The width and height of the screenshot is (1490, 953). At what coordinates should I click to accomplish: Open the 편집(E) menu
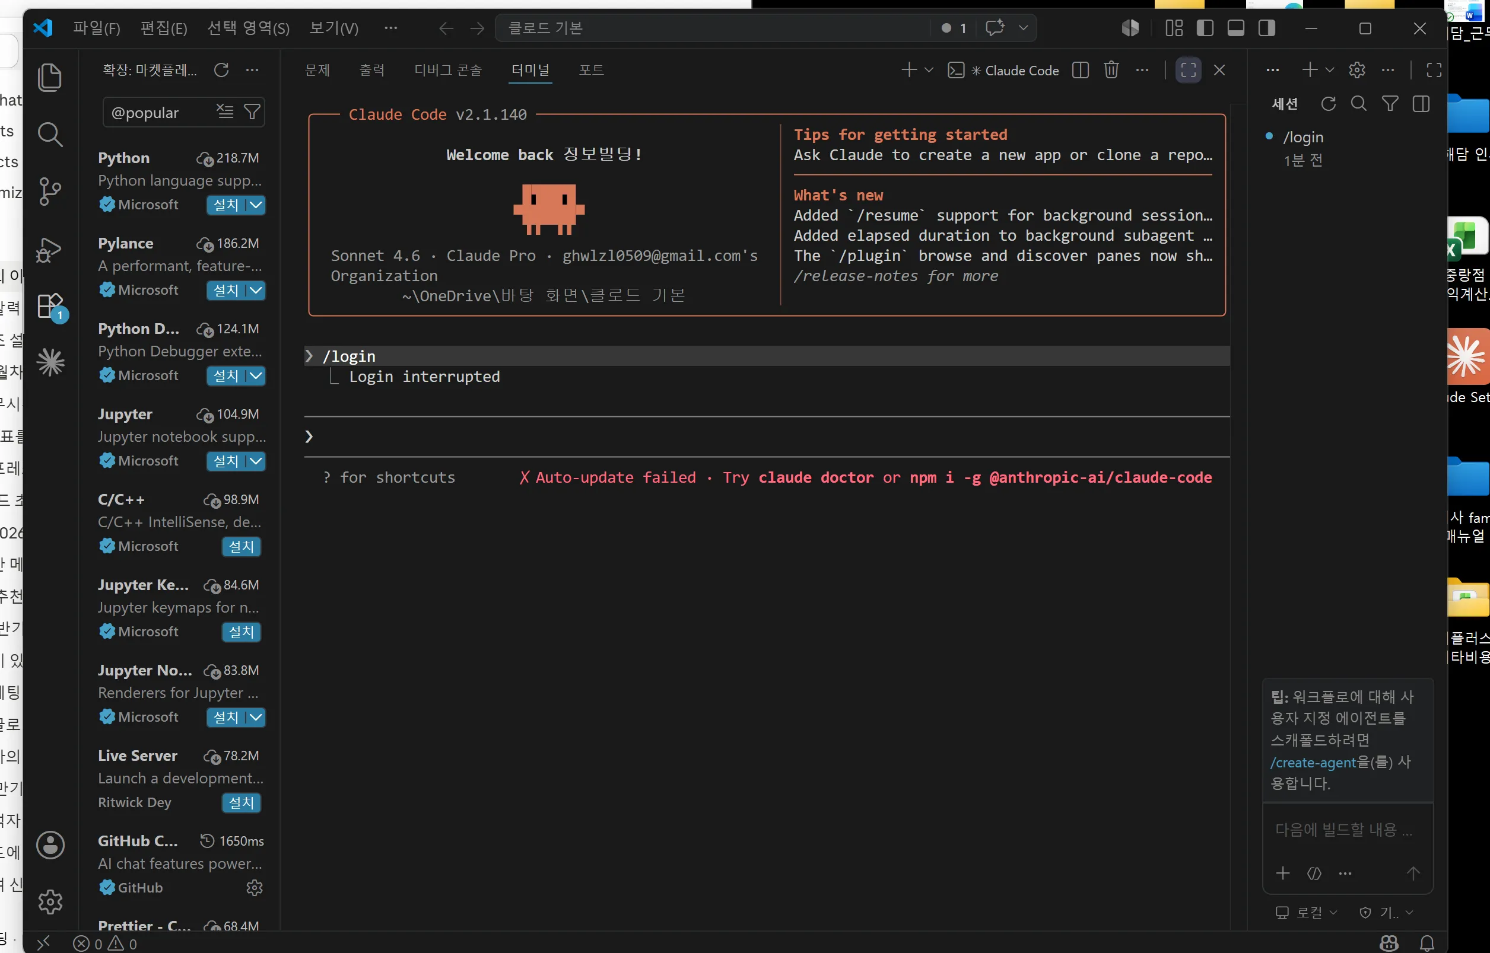(x=163, y=28)
